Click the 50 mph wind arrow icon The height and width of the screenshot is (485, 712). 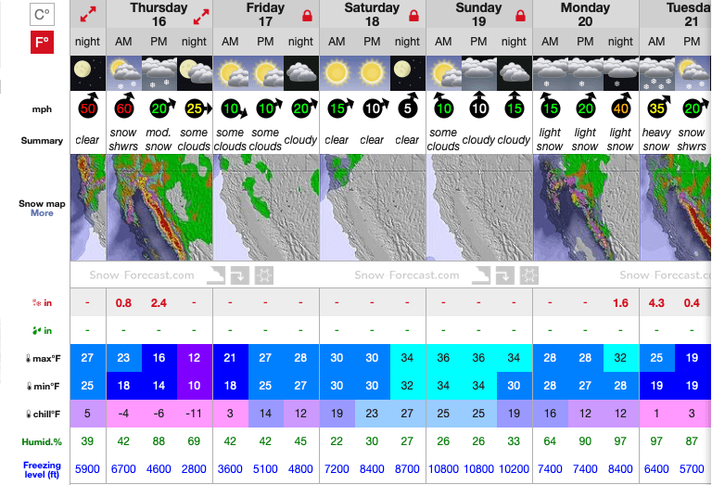point(89,107)
